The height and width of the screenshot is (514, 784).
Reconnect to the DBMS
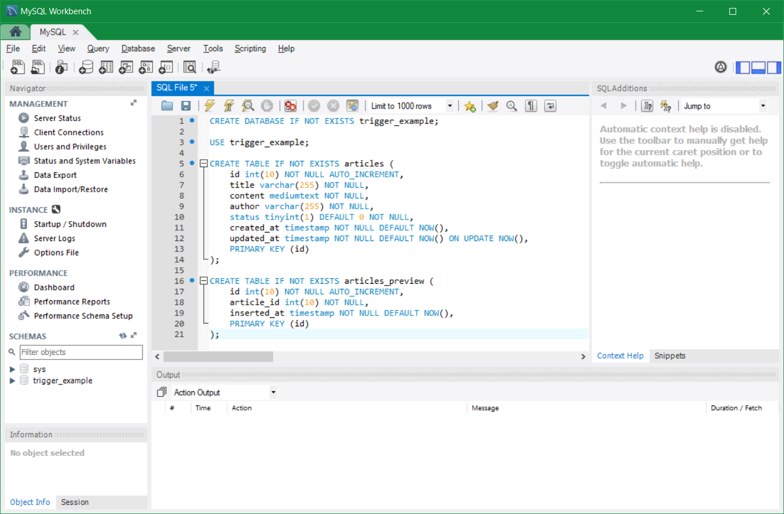[x=214, y=67]
